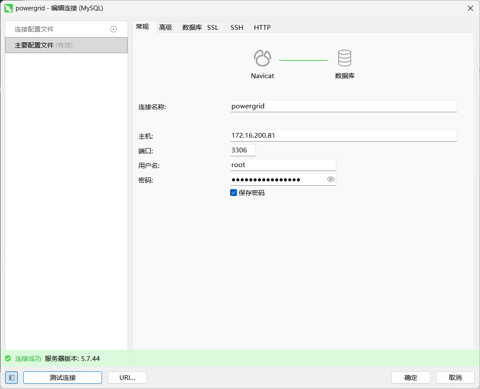Click the 主机 field showing 172.16.200.81

pos(343,136)
